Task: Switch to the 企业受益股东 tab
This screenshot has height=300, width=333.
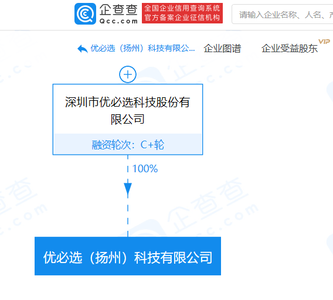Action: click(x=289, y=49)
